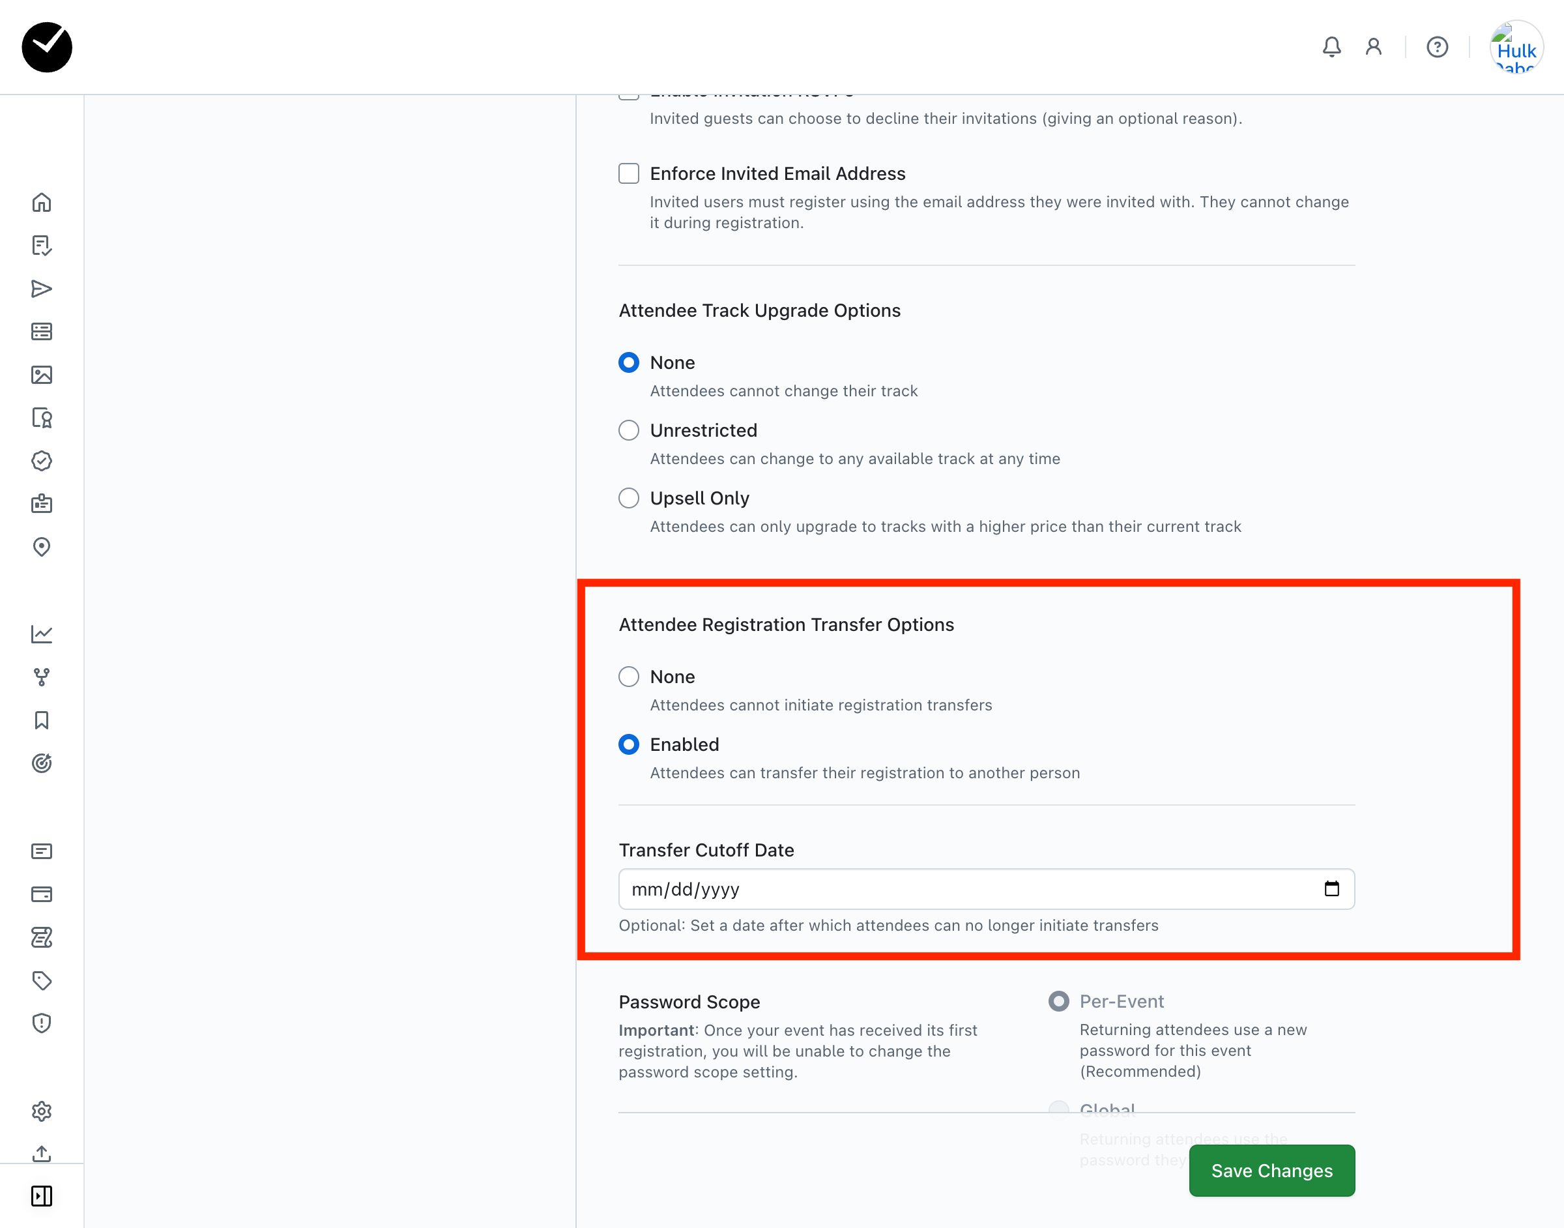1564x1228 pixels.
Task: Select Unrestricted track upgrade option
Action: point(629,430)
